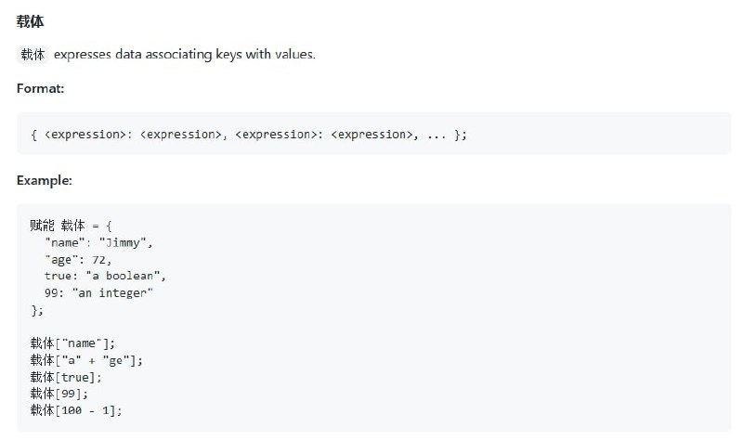Click the 载体[99]; line
This screenshot has width=743, height=440.
pyautogui.click(x=59, y=394)
